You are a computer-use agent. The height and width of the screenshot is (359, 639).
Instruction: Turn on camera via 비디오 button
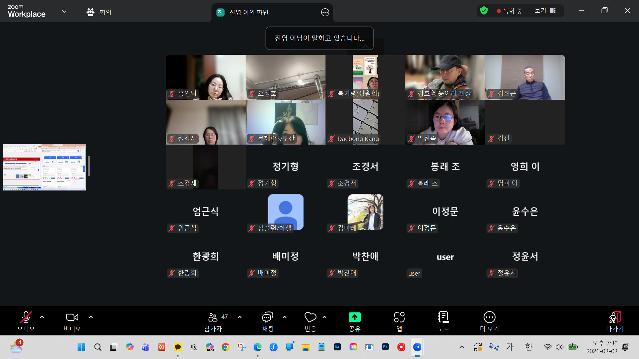(x=72, y=317)
